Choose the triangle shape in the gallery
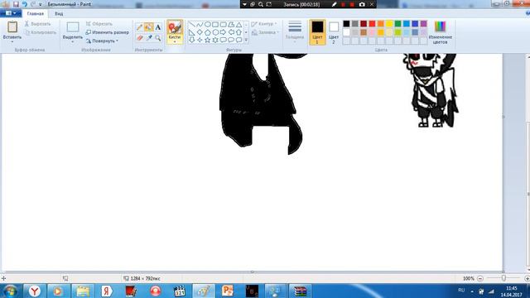This screenshot has width=530, height=298. 239,24
